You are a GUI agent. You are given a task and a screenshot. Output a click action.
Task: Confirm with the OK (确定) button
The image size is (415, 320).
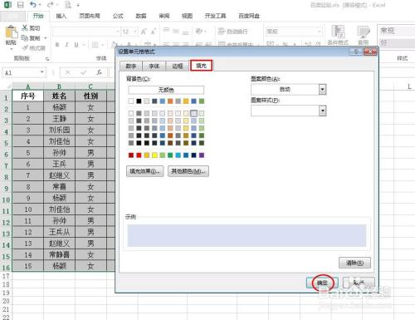point(323,283)
